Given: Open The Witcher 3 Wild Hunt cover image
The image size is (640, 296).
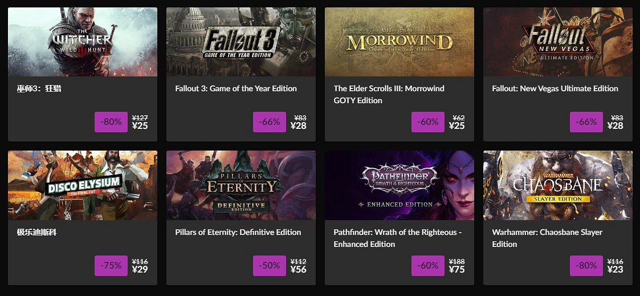Looking at the screenshot, I should pyautogui.click(x=83, y=42).
